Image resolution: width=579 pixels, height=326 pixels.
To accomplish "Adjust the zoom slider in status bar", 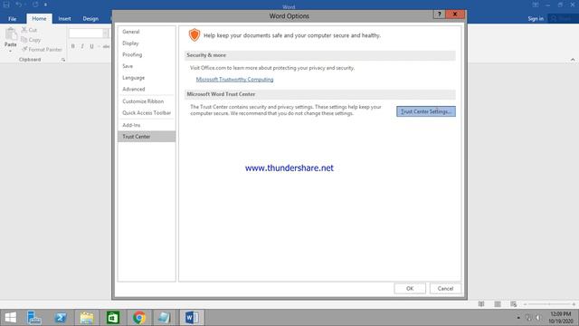I will (549, 304).
